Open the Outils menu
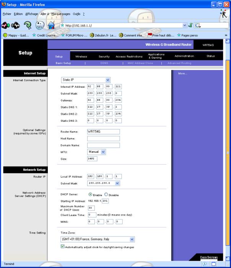The height and width of the screenshot is (268, 231). (x=76, y=14)
